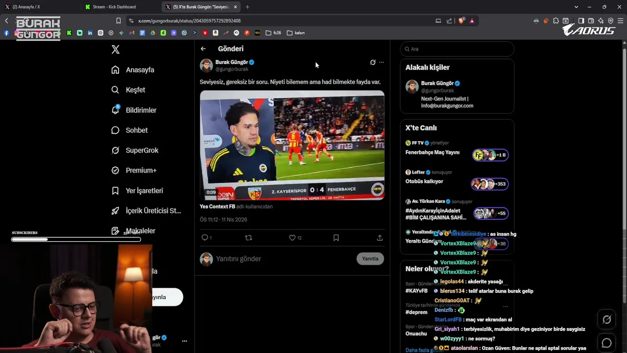
Task: Play the Kayserispor Fenerbahçe video
Action: tap(292, 145)
